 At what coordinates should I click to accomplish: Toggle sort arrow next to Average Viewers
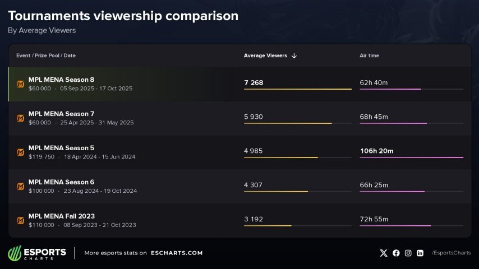pyautogui.click(x=294, y=56)
